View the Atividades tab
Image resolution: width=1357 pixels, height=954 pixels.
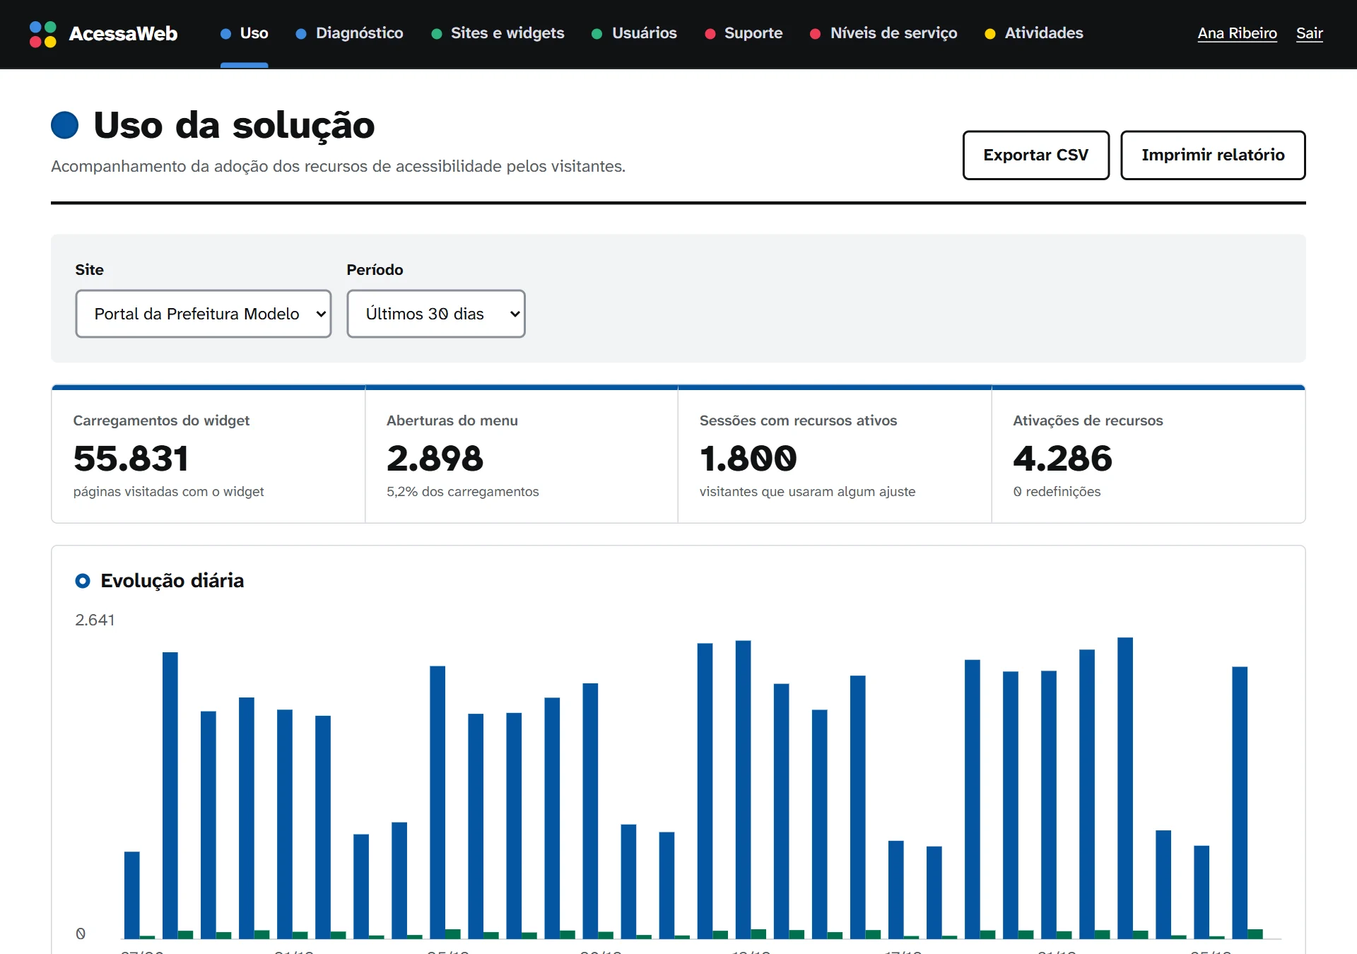coord(1034,33)
